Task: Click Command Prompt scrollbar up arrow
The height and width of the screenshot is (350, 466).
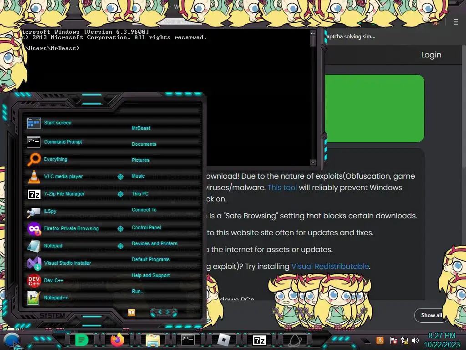Action: (x=313, y=32)
